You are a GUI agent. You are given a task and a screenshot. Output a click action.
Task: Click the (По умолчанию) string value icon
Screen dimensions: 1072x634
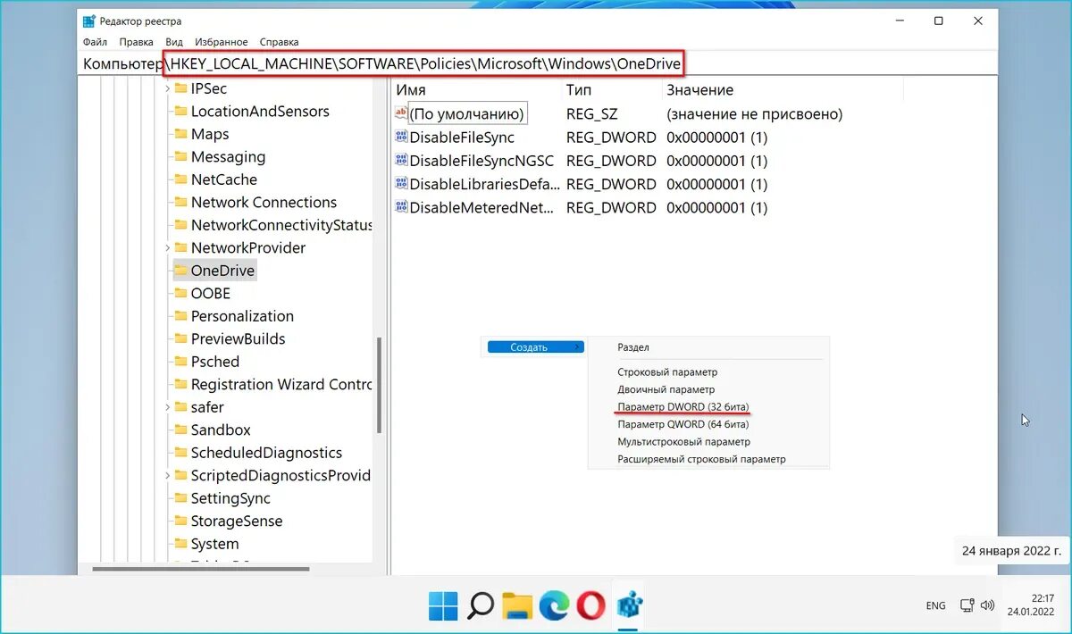[x=401, y=113]
